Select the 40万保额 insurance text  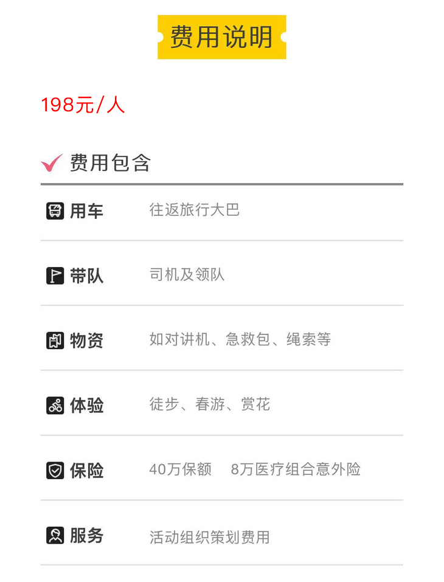click(180, 469)
